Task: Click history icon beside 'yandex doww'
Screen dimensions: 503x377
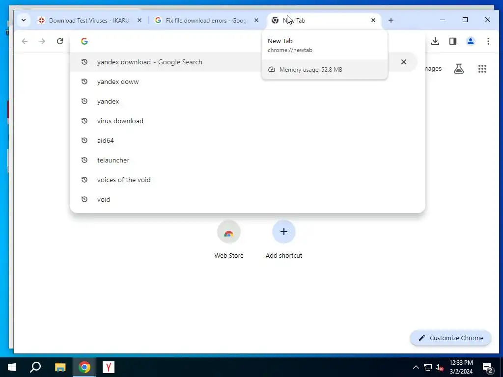Action: click(x=84, y=81)
